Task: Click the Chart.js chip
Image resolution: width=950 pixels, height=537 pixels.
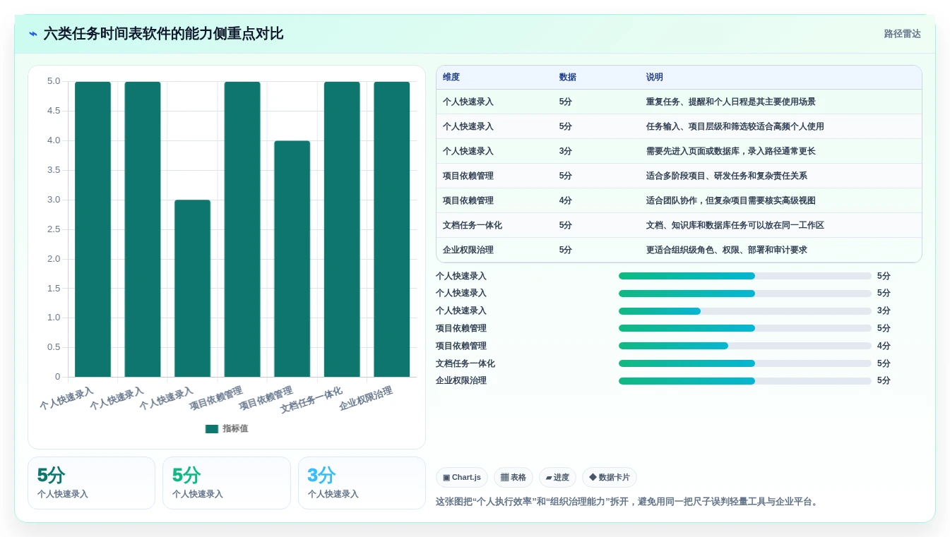Action: pyautogui.click(x=462, y=478)
